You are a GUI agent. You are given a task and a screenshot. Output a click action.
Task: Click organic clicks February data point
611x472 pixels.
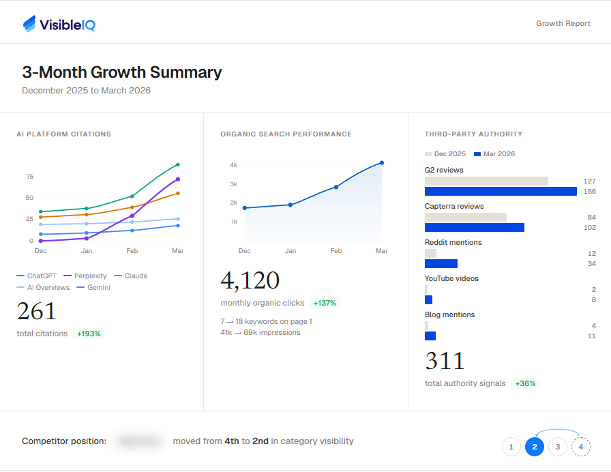336,187
